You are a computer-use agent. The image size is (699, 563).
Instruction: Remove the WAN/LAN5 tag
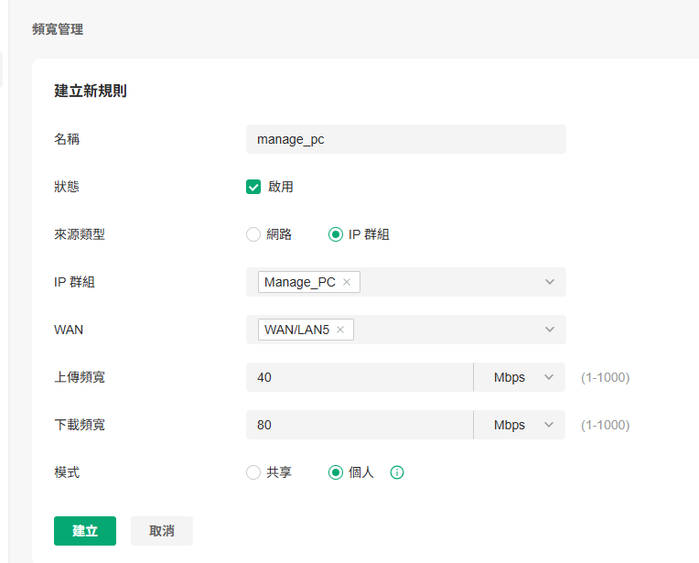(x=340, y=330)
